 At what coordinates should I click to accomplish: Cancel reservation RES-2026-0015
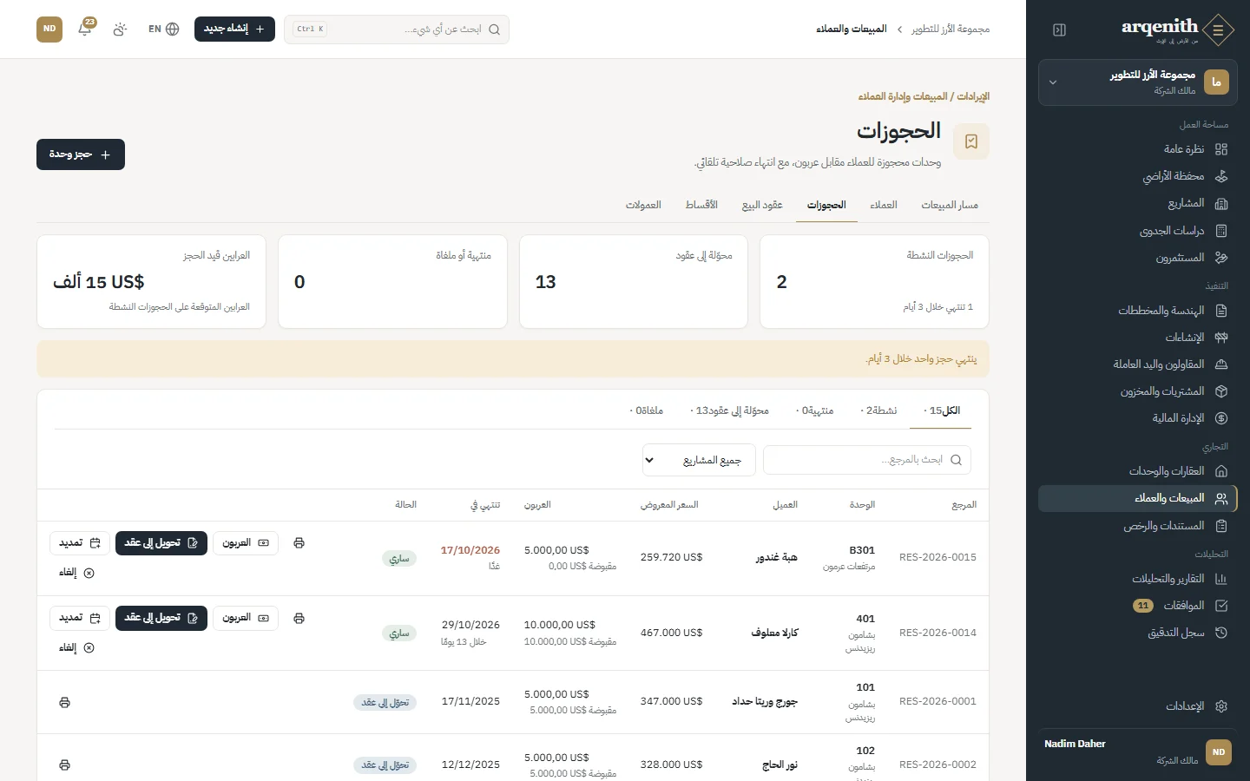[76, 573]
